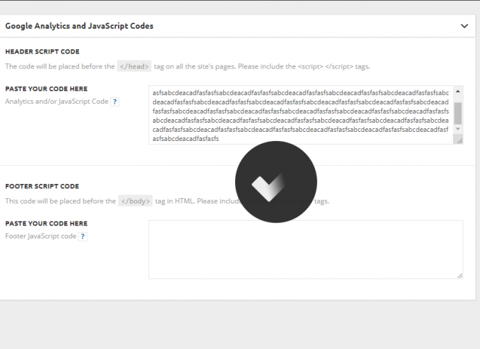Click PASTE YOUR CODE HERE above the Analytics label

coord(46,89)
